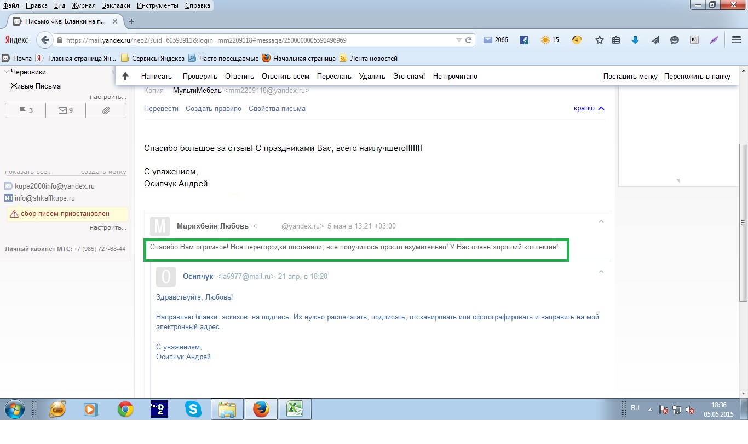748x444 pixels.
Task: Open Skype from the taskbar
Action: [x=193, y=409]
